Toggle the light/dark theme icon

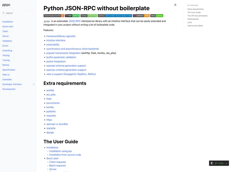(x=175, y=5)
